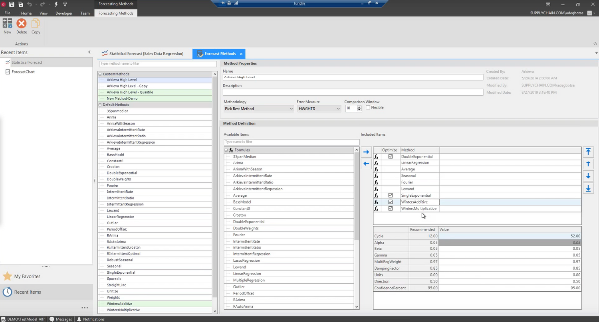Click the Copy icon in Actions group
Viewport: 599px width, 322px height.
[x=36, y=24]
